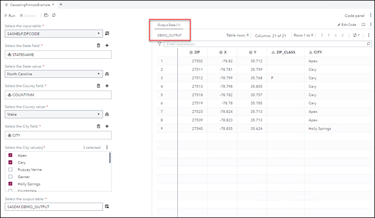Select the DEMO_OUTPUT table tab

tap(169, 36)
